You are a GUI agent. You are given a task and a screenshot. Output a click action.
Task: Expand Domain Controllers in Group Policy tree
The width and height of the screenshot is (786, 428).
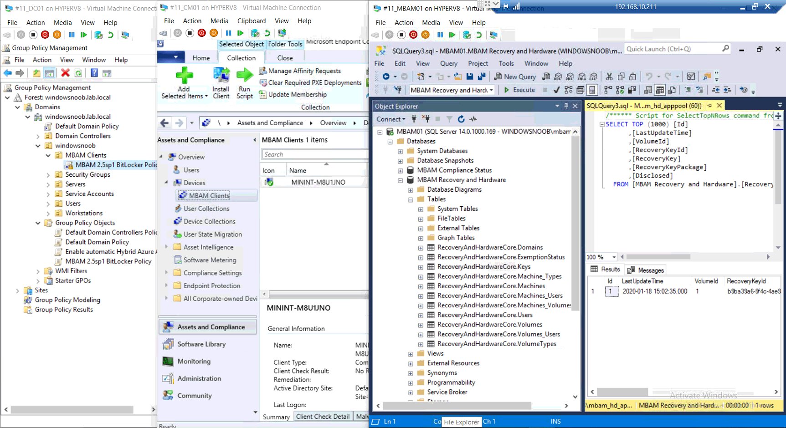tap(38, 136)
